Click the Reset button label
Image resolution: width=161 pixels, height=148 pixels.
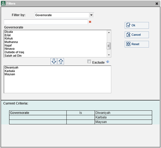135,44
